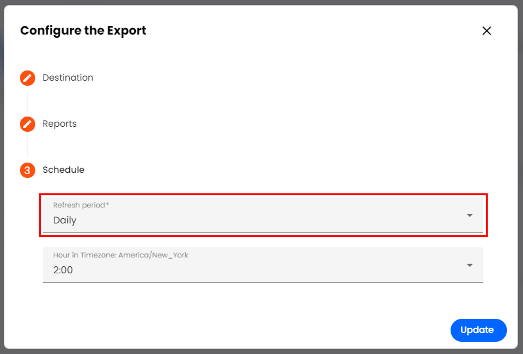Click the Reports step pencil icon
The height and width of the screenshot is (354, 523).
tap(28, 124)
